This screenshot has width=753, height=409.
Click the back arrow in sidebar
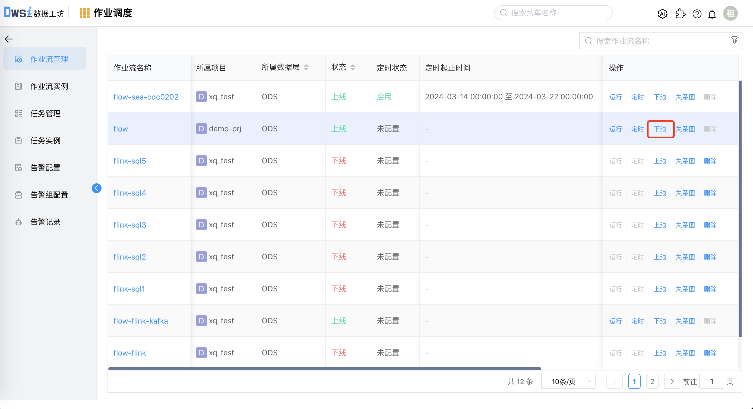(x=9, y=39)
